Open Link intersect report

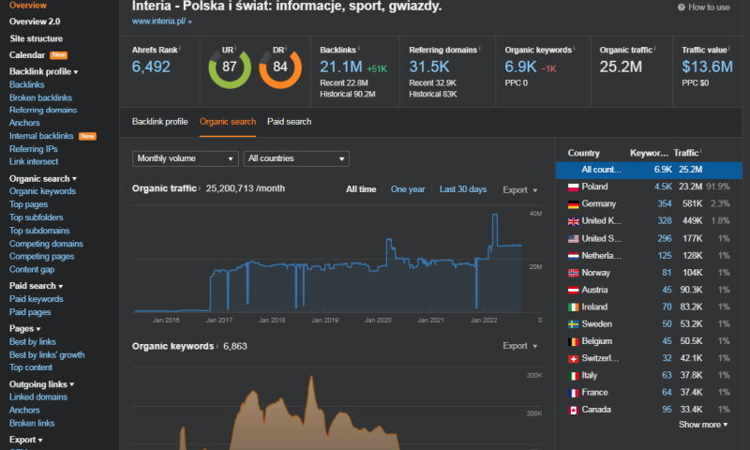coord(34,161)
